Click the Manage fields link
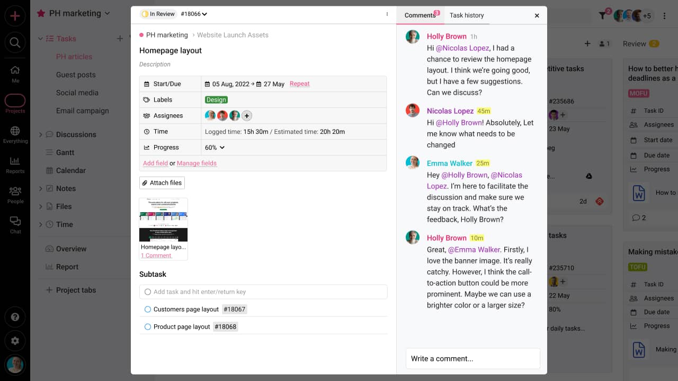The width and height of the screenshot is (678, 381). coord(197,163)
